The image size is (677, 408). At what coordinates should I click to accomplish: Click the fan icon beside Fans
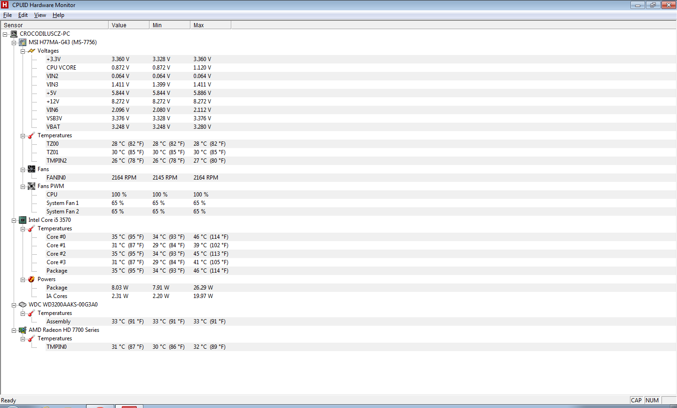tap(31, 169)
